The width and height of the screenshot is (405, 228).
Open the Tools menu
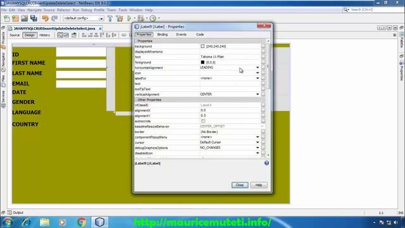point(123,10)
